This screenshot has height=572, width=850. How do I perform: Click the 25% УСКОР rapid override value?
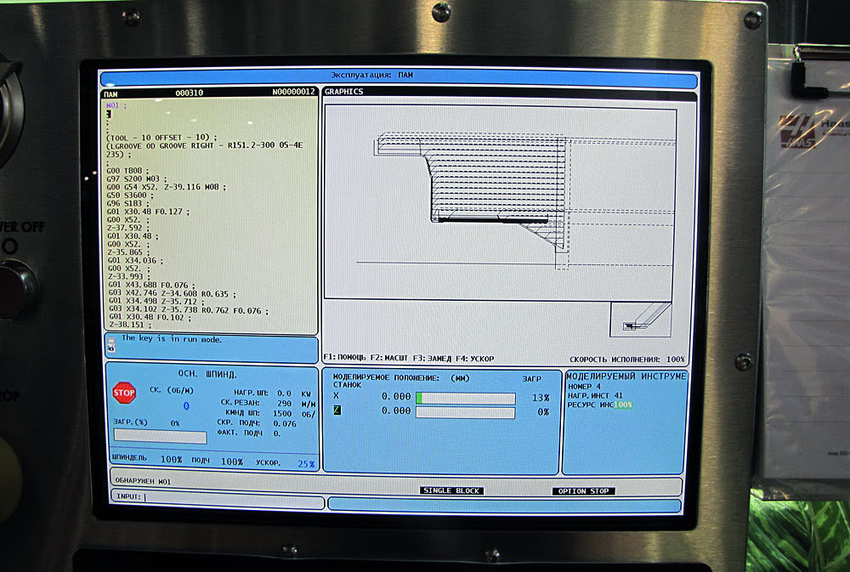coord(306,464)
